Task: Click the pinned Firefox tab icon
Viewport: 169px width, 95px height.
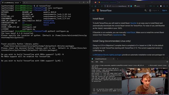Action: [x=95, y=2]
